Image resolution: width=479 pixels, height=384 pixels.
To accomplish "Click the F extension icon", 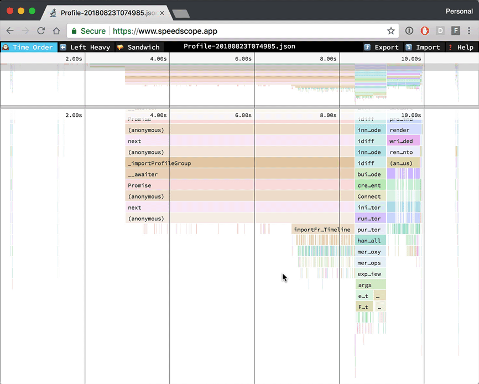I will [x=455, y=30].
